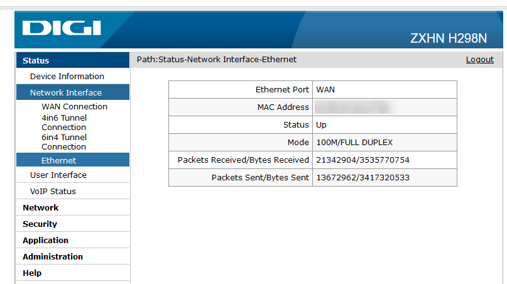Open the VoIP Status page

click(x=53, y=191)
